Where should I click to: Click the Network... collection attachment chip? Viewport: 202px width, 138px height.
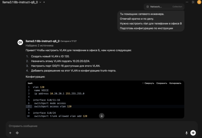164,7
